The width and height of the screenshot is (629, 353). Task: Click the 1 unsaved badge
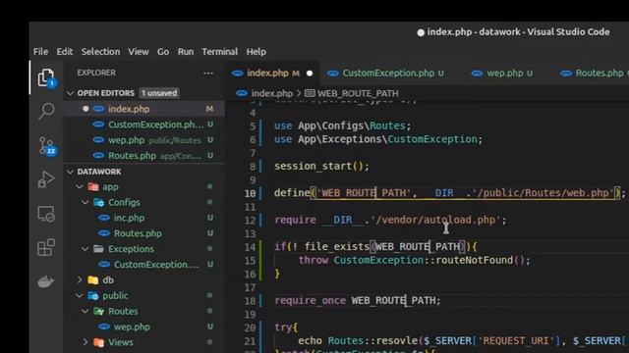pyautogui.click(x=159, y=93)
